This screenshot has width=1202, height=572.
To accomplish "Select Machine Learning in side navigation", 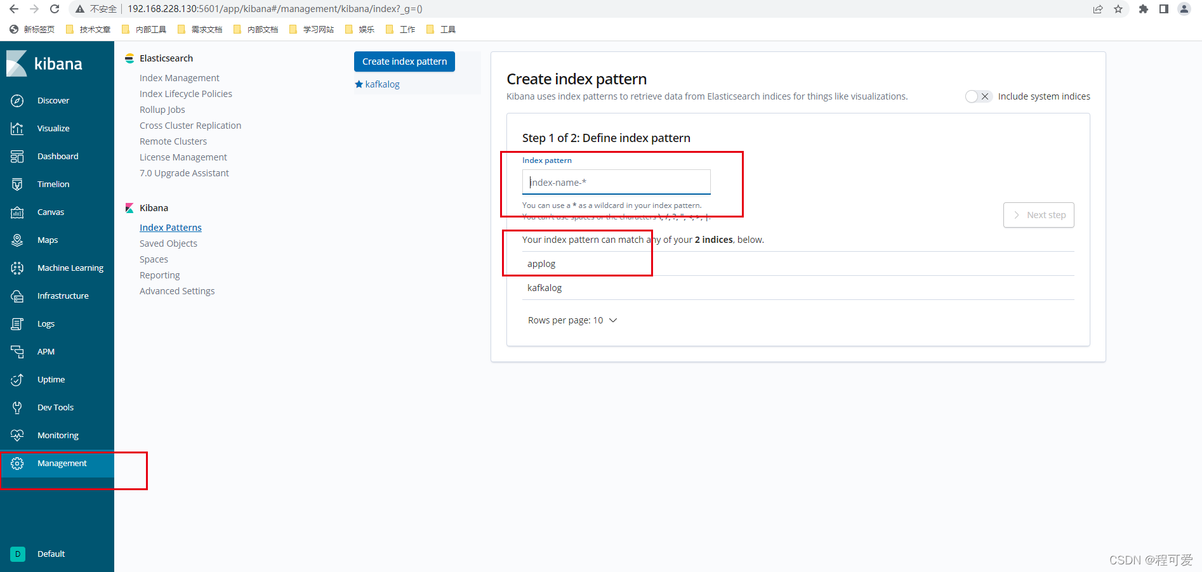I will pyautogui.click(x=70, y=268).
